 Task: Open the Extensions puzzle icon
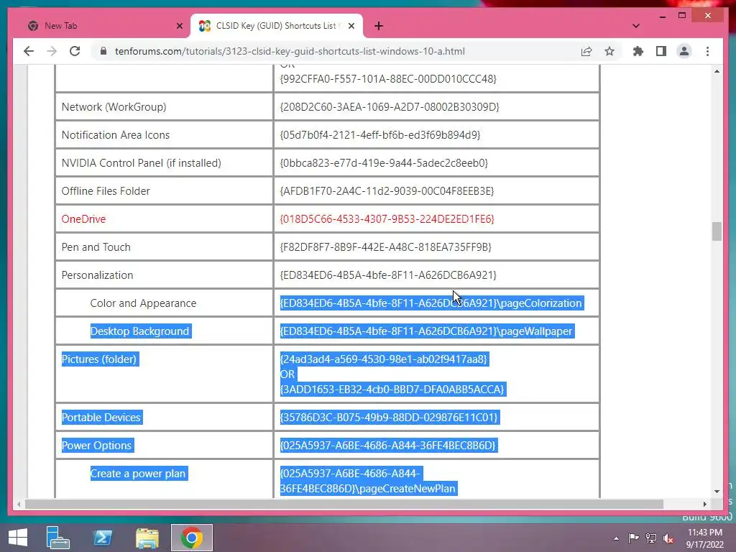click(x=638, y=51)
